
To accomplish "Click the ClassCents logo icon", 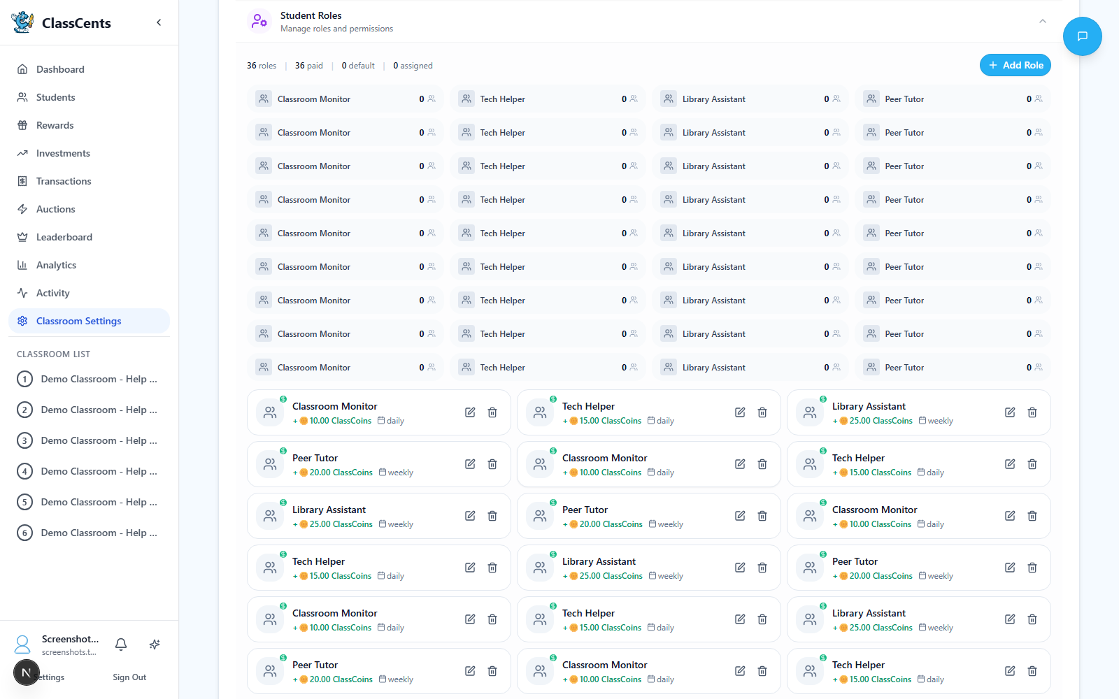I will (x=22, y=22).
